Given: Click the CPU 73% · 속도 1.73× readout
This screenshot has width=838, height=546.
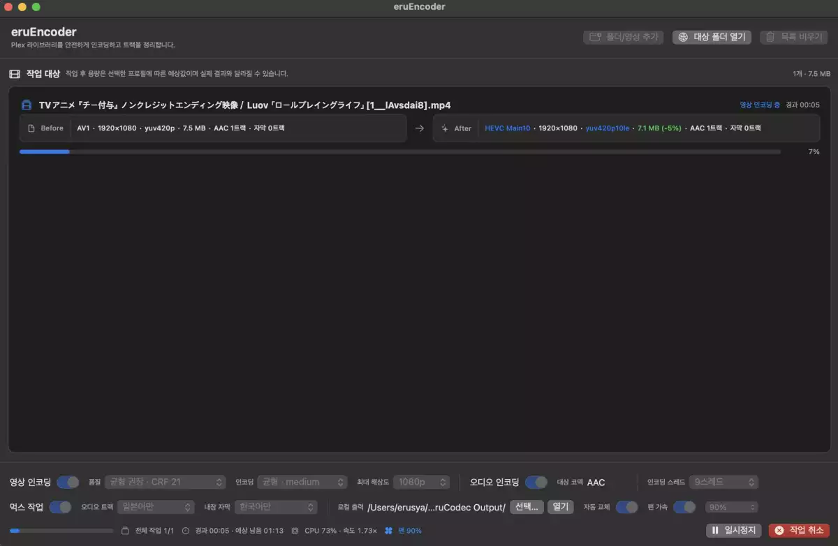Looking at the screenshot, I should coord(341,531).
